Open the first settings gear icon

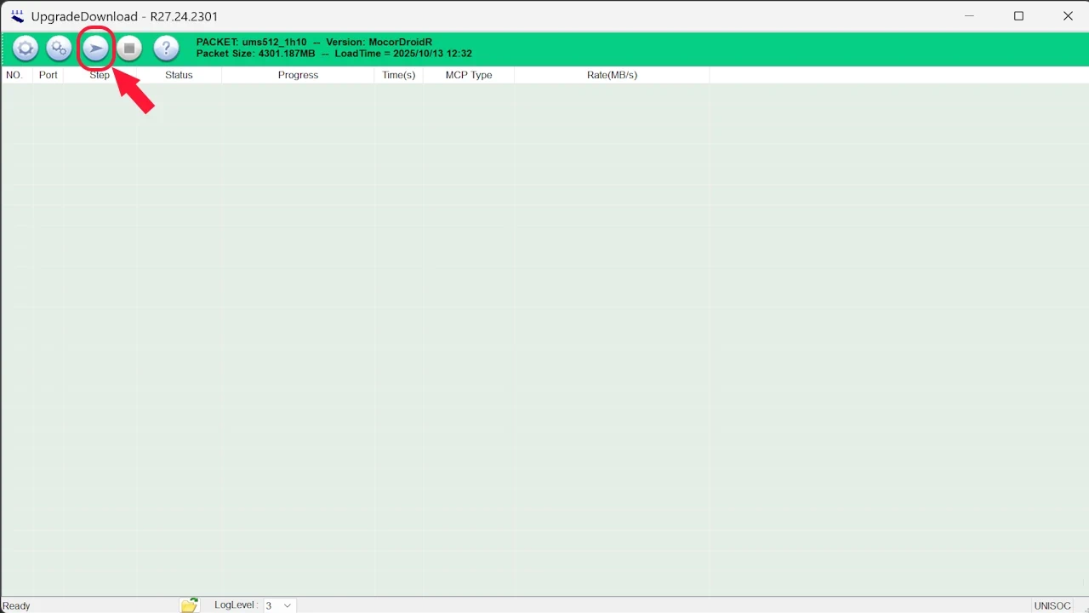tap(25, 49)
